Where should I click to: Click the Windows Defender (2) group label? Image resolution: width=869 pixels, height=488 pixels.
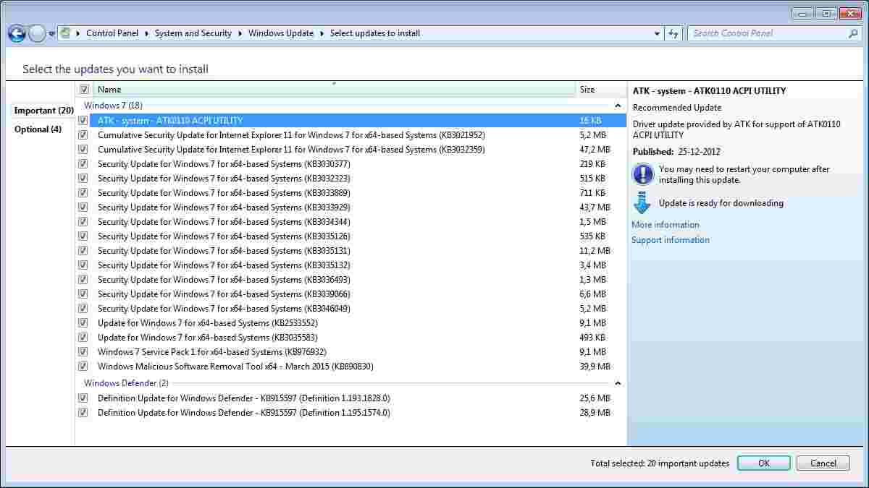[x=126, y=383]
